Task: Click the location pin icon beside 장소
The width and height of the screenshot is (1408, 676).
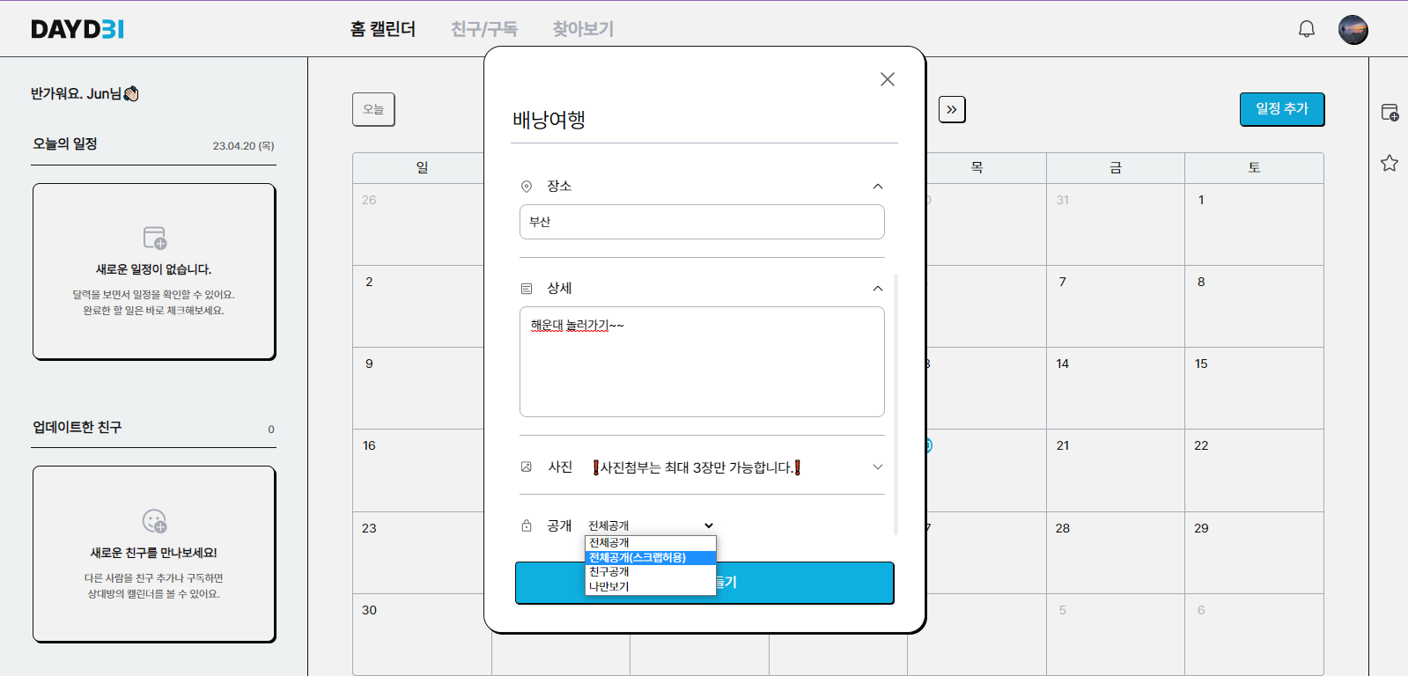Action: tap(527, 186)
